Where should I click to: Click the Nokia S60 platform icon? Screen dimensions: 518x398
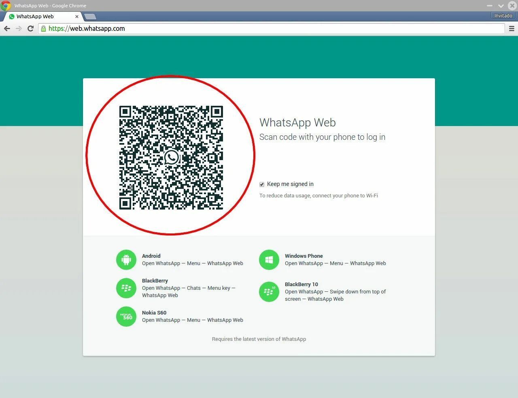(x=126, y=317)
